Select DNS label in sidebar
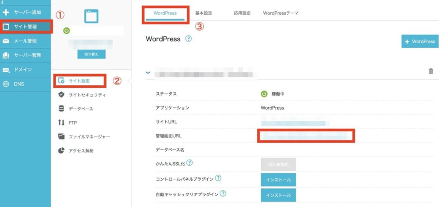 click(19, 84)
